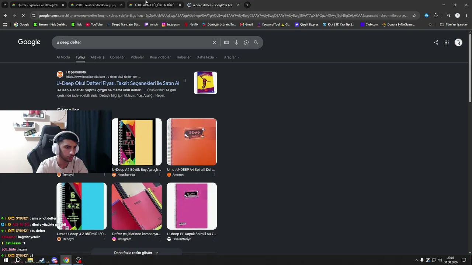Image resolution: width=472 pixels, height=265 pixels.
Task: Open the Windows notification center
Action: (464, 260)
